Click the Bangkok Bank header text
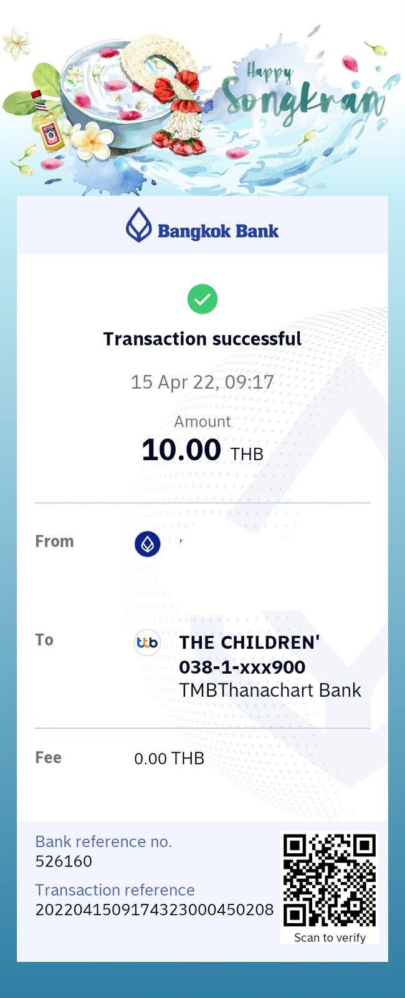 [218, 231]
